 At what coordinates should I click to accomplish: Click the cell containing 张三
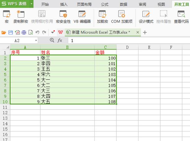[x=67, y=58]
